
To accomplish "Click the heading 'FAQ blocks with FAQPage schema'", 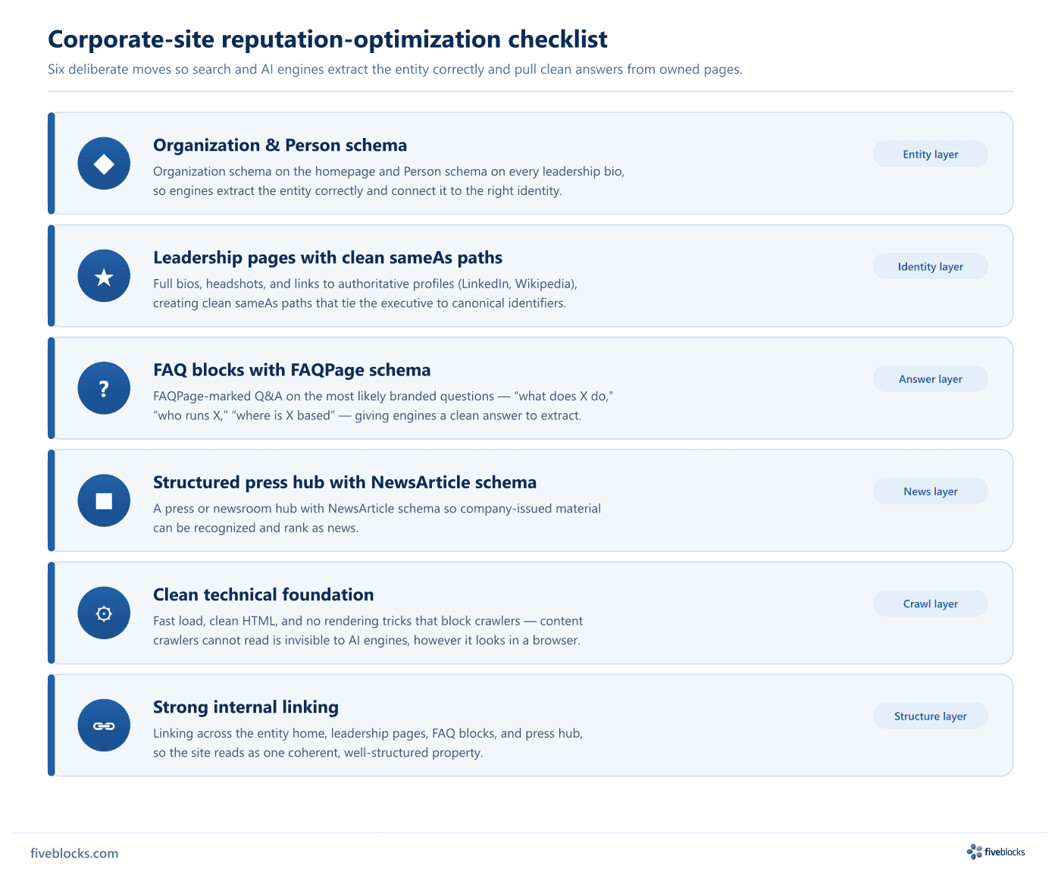I will (x=292, y=370).
